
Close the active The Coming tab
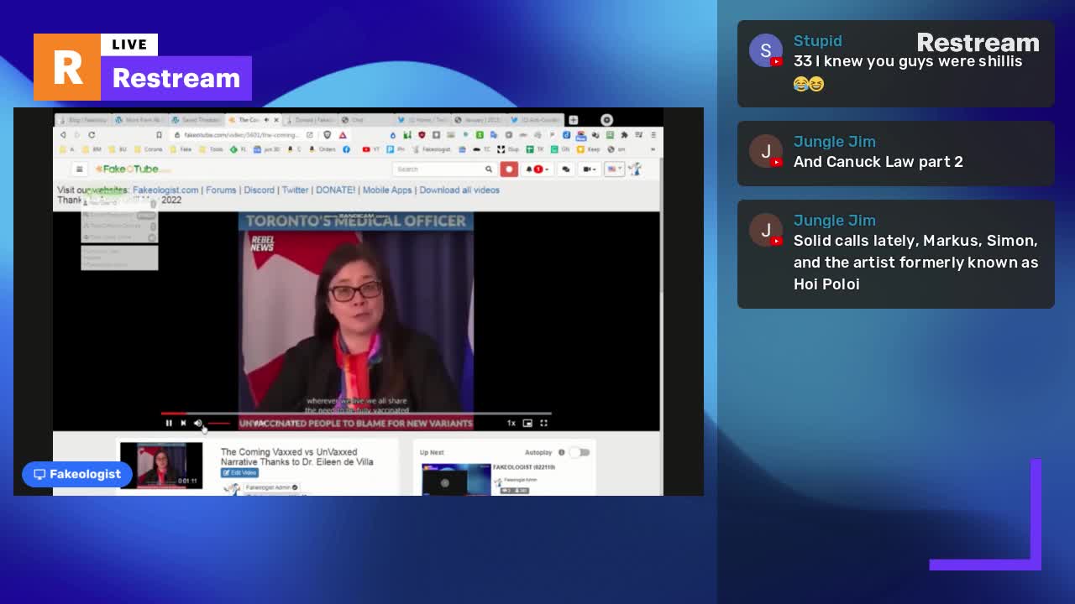click(x=276, y=120)
